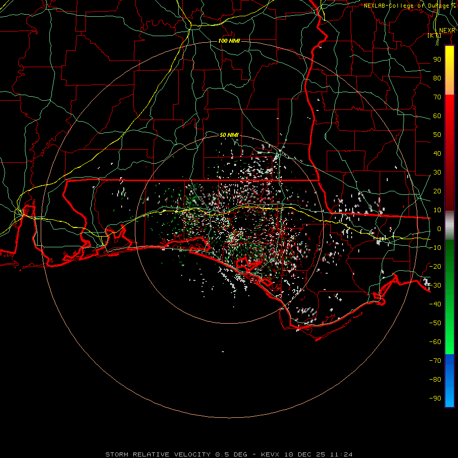Click the 50 NMI range ring label
Viewport: 458px width, 458px height.
(x=229, y=135)
